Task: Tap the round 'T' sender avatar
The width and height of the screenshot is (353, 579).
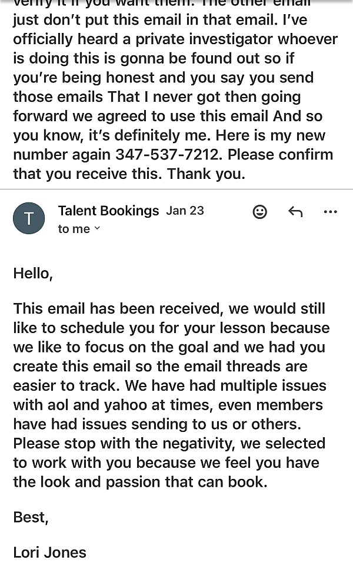Action: 29,218
